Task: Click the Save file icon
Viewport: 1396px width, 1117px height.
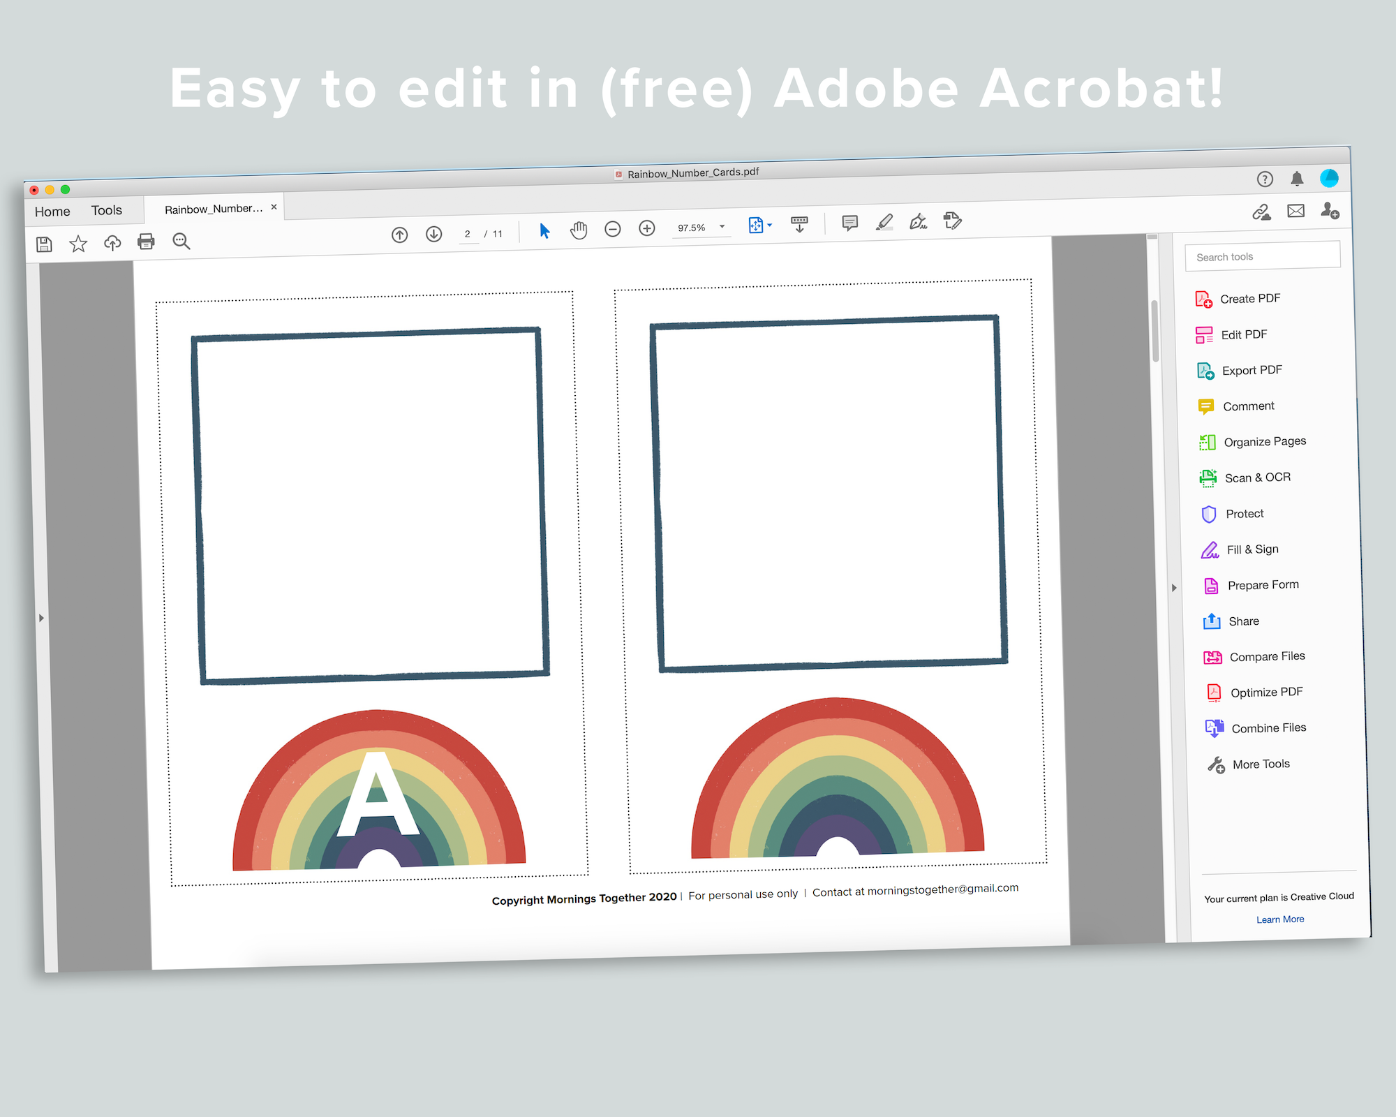Action: click(x=44, y=244)
